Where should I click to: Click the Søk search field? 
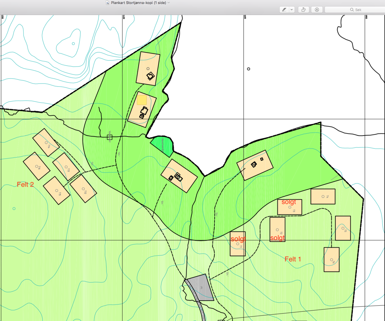coord(361,10)
